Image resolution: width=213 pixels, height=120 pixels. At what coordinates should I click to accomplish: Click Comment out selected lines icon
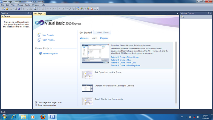tap(40, 9)
